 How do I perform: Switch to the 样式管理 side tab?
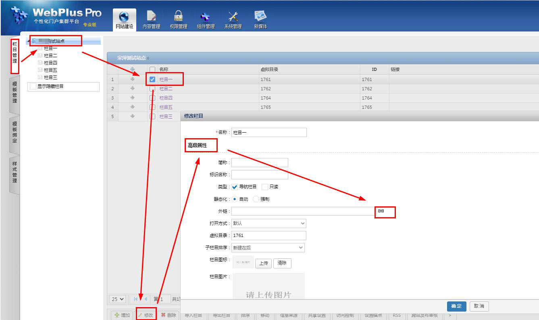click(x=15, y=172)
